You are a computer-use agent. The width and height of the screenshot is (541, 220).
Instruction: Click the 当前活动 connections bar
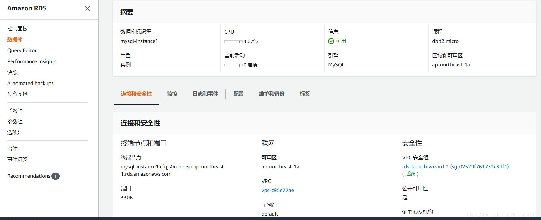pyautogui.click(x=233, y=65)
